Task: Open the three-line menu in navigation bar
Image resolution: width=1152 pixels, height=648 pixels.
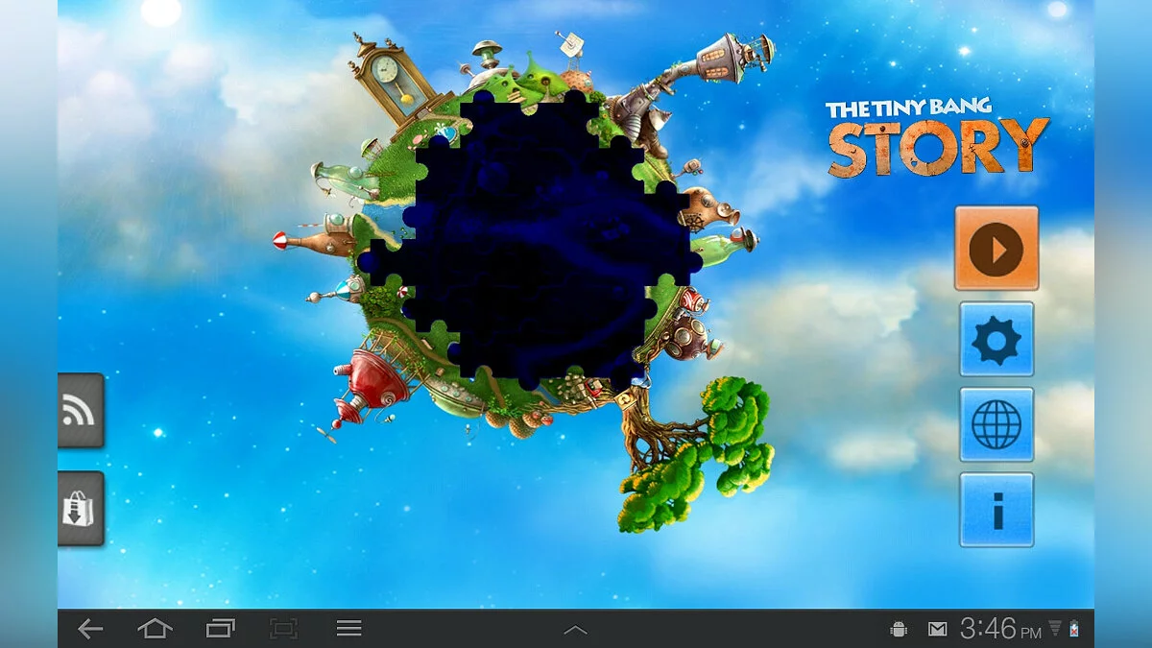Action: coord(349,629)
